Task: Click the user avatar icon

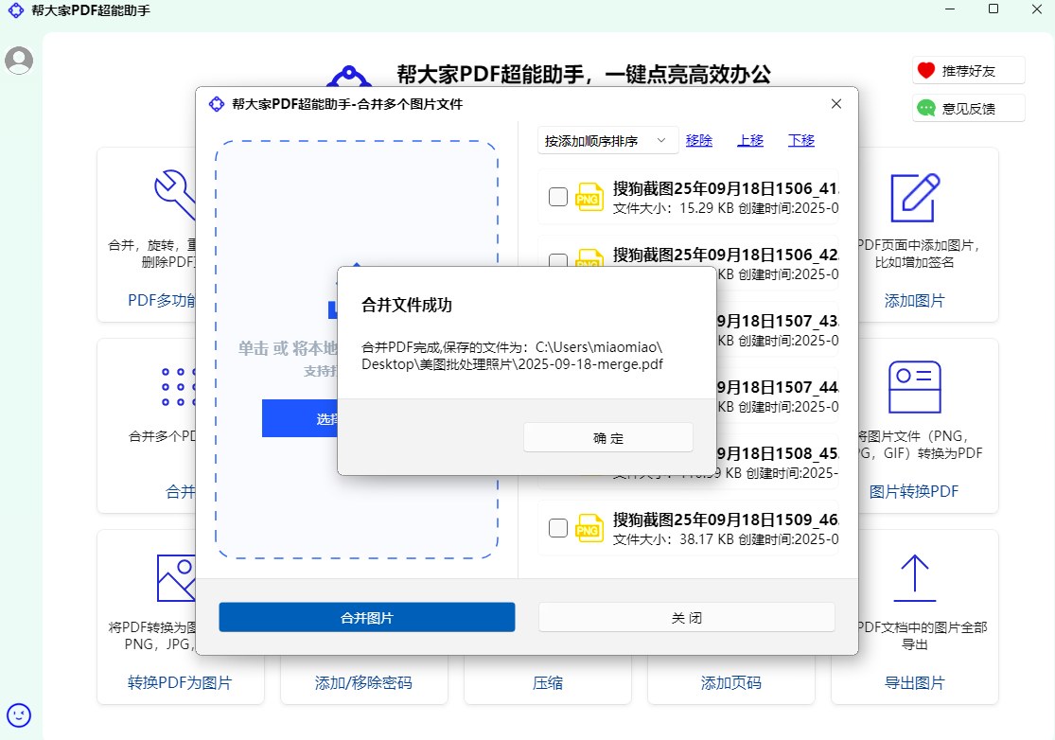Action: coord(19,61)
